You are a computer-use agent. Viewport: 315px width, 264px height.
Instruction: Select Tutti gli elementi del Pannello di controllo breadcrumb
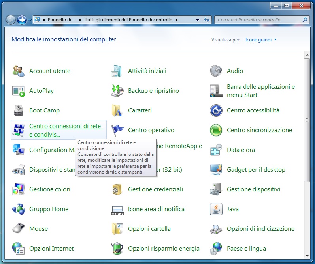pyautogui.click(x=128, y=20)
